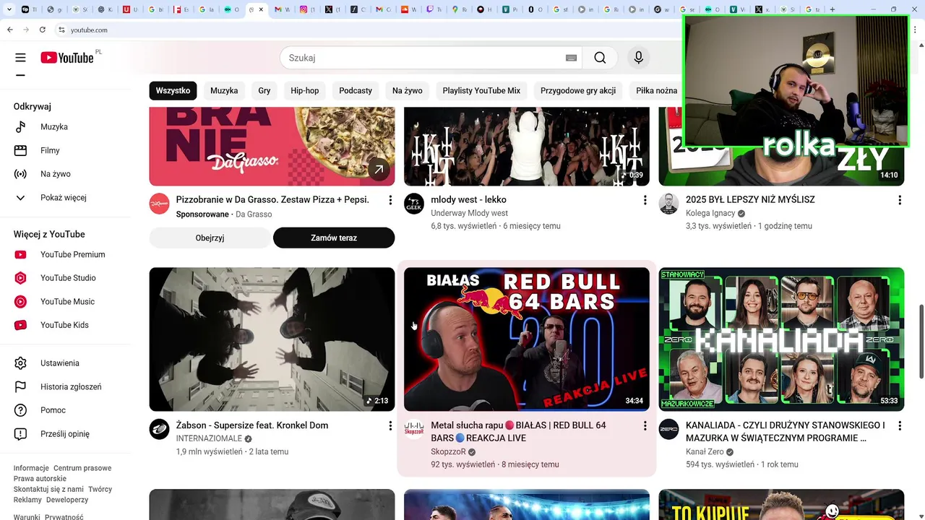
Task: Open options menu for mlody west - lekko
Action: (x=645, y=200)
